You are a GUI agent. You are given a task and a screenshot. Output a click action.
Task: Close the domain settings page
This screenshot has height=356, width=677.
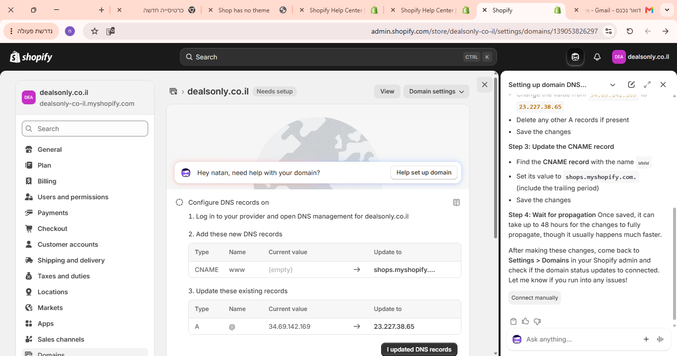click(485, 85)
